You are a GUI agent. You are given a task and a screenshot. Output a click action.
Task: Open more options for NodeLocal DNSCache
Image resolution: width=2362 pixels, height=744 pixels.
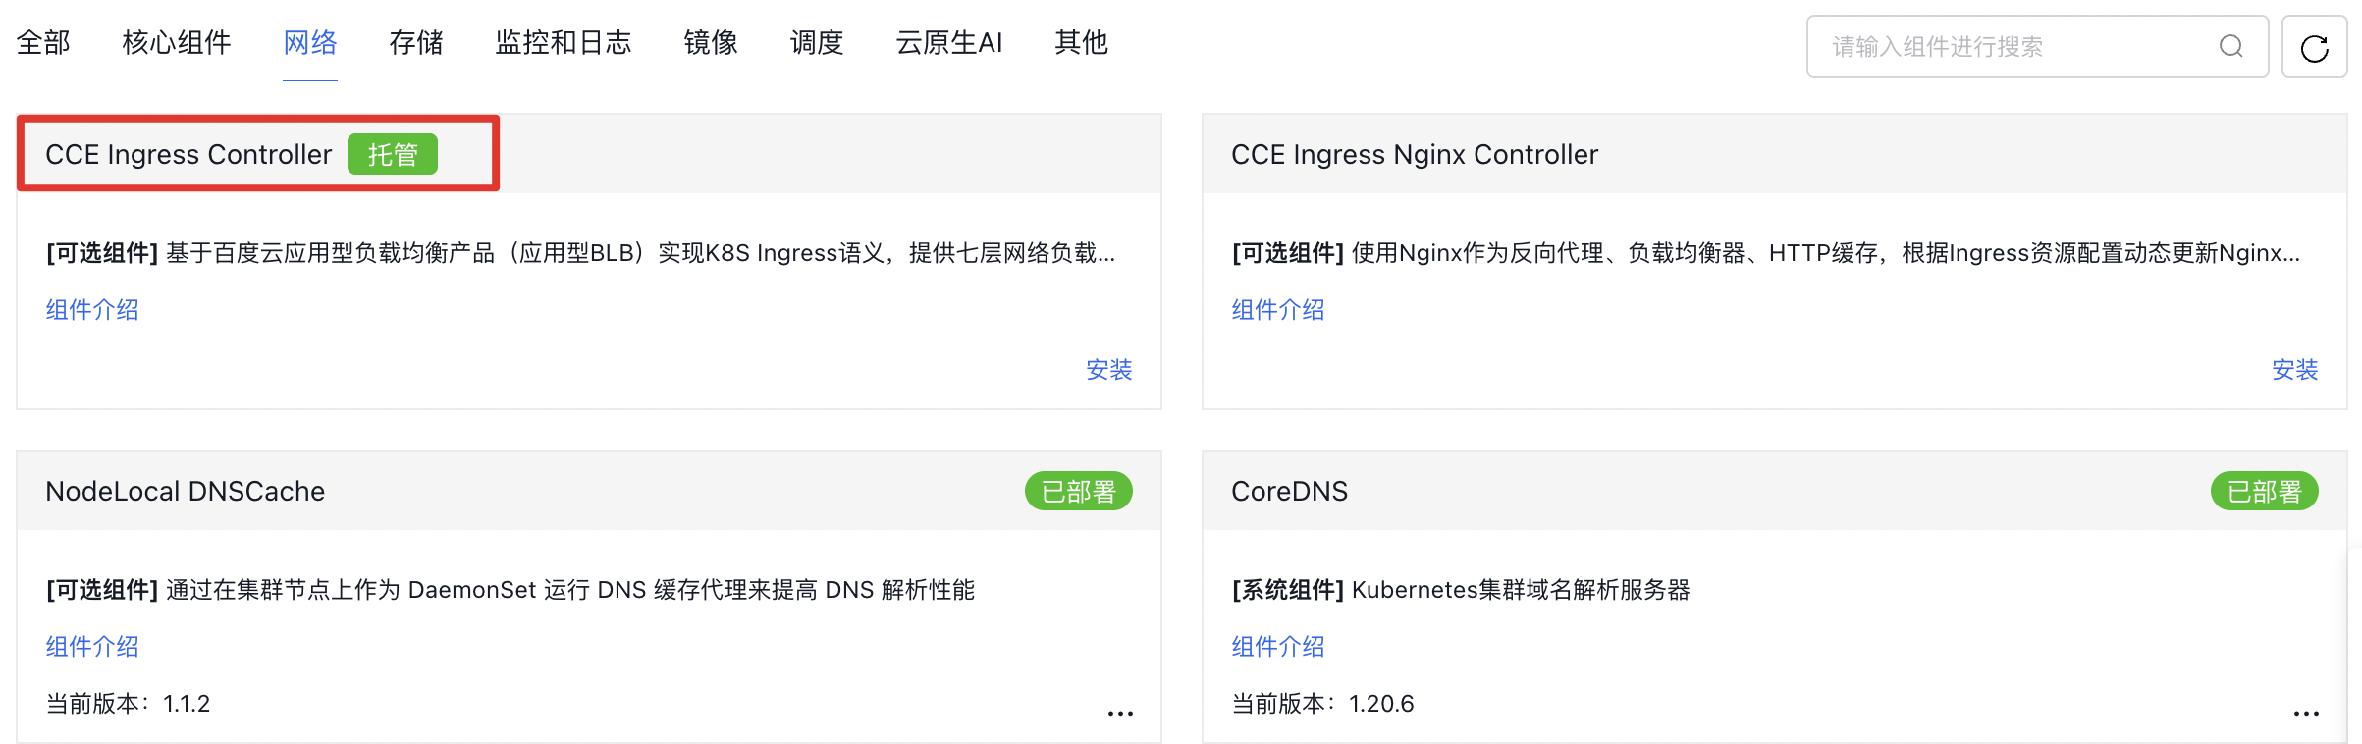(1120, 713)
